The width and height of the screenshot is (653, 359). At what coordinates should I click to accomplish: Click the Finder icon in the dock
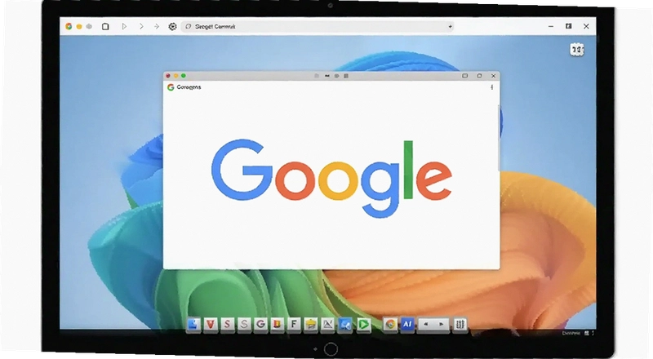point(193,324)
